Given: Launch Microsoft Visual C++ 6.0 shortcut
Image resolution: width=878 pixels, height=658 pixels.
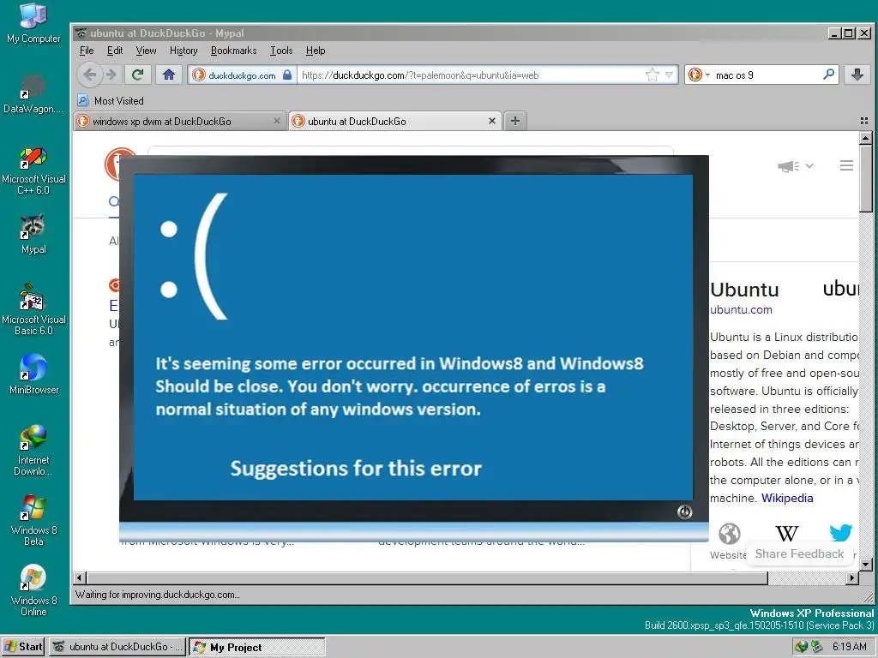Looking at the screenshot, I should pos(33,170).
